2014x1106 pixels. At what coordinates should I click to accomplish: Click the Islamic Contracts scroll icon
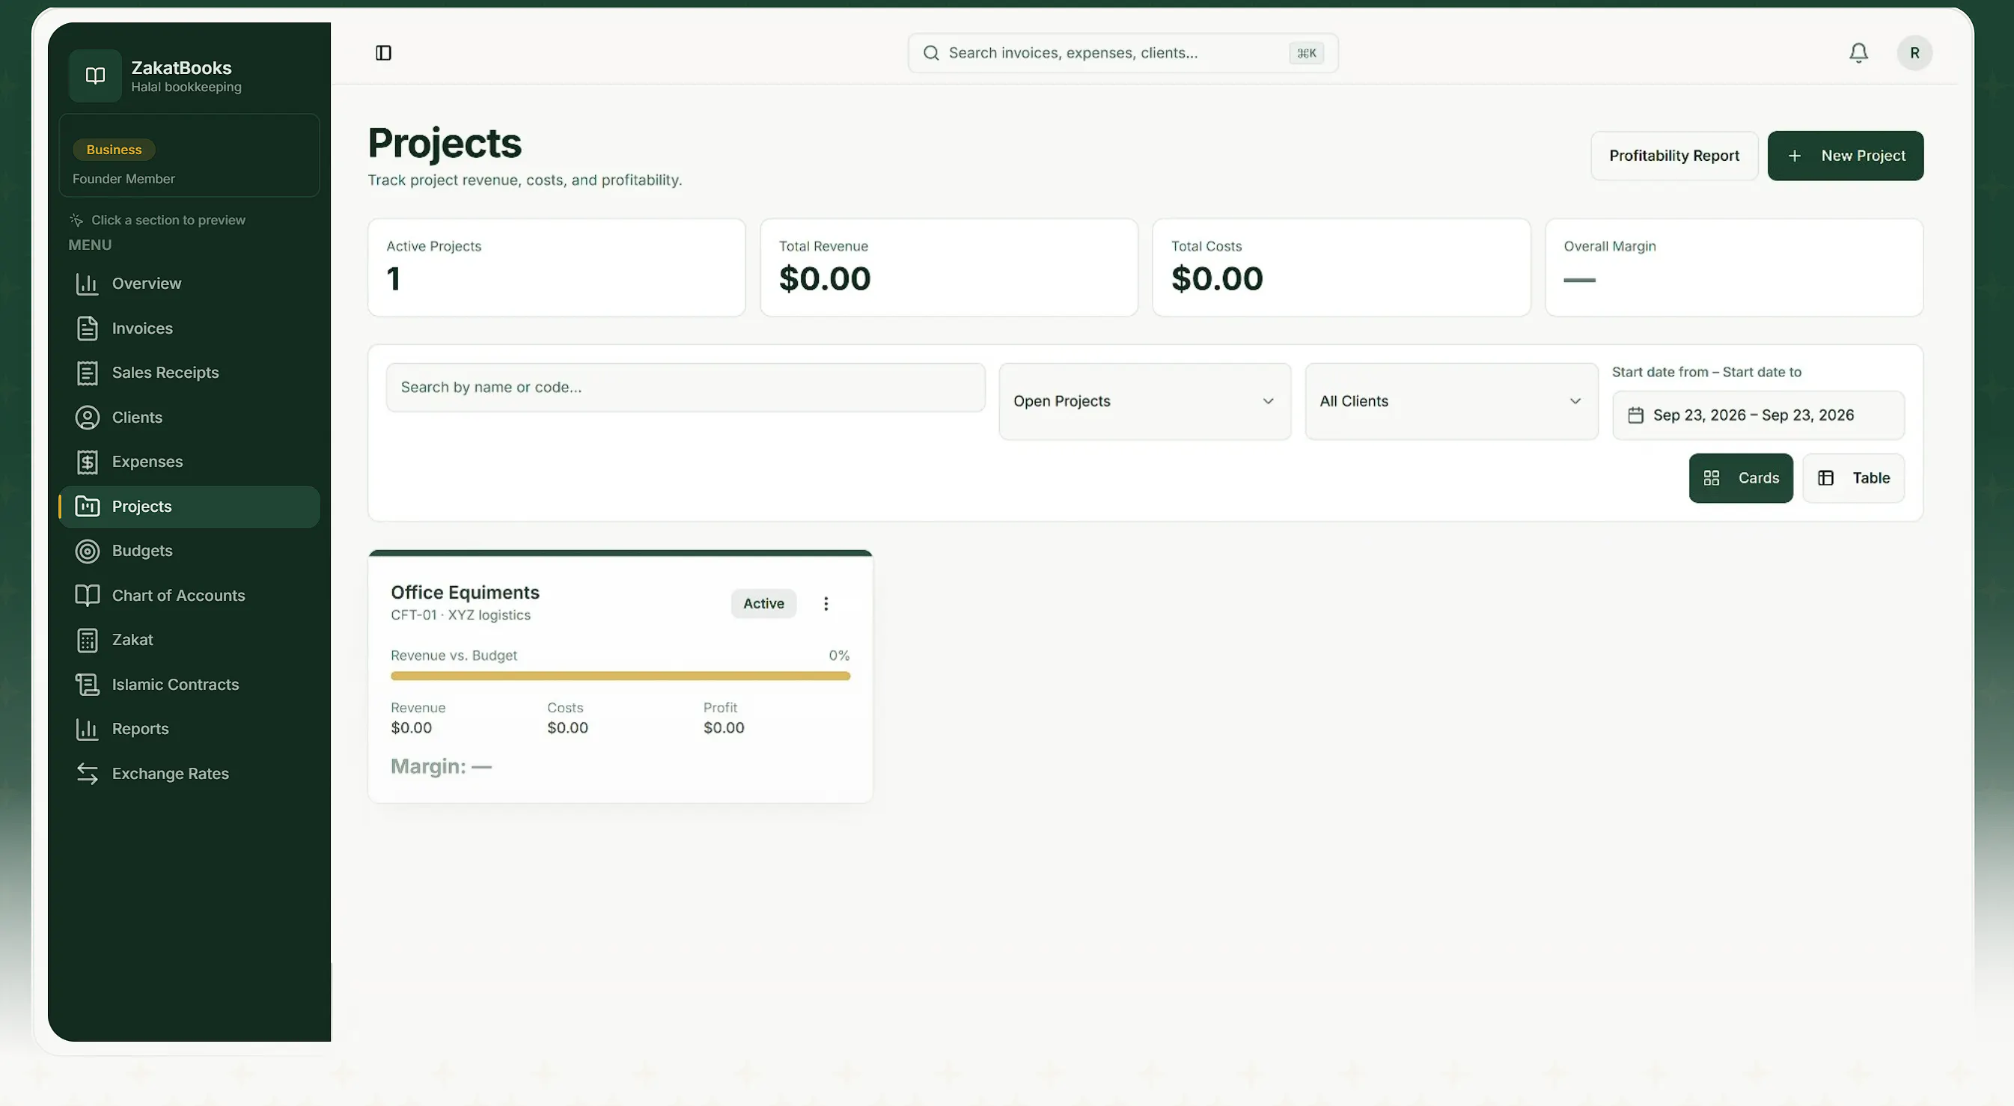point(87,684)
